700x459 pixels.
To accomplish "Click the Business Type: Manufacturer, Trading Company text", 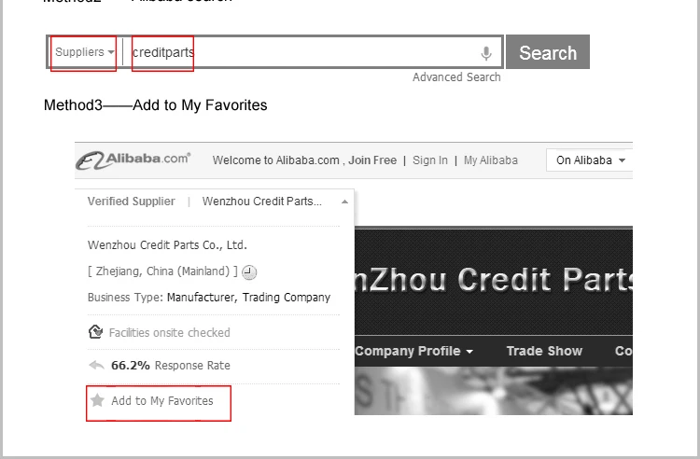I will tap(209, 298).
